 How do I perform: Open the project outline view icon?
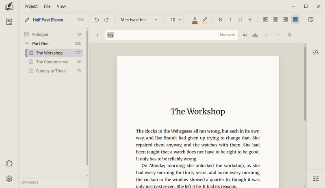pyautogui.click(x=9, y=22)
